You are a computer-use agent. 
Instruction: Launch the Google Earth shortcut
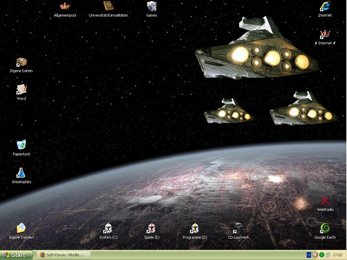click(325, 229)
